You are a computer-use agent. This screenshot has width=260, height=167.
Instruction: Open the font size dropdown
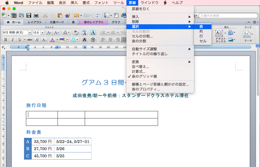point(42,32)
